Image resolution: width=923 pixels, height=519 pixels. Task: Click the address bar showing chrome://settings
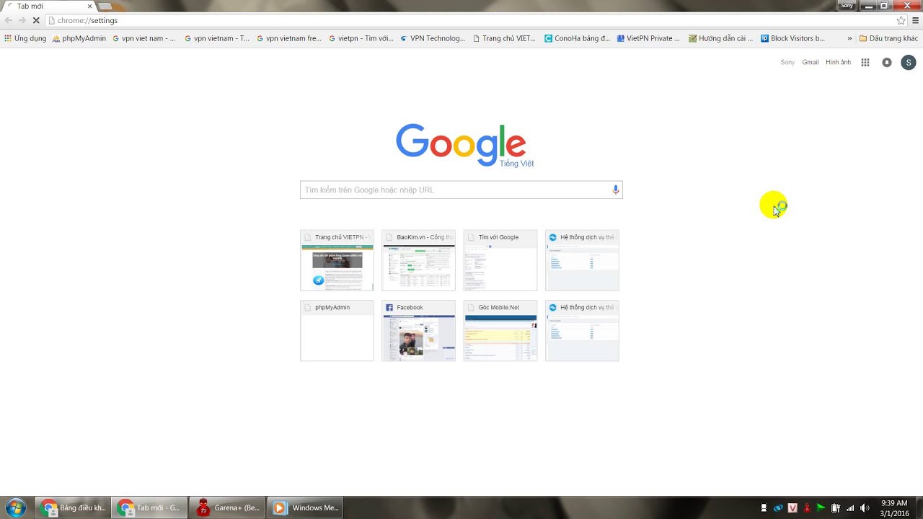pos(469,20)
